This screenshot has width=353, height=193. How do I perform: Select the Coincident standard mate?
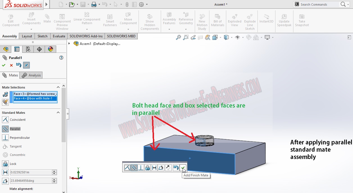pos(15,120)
